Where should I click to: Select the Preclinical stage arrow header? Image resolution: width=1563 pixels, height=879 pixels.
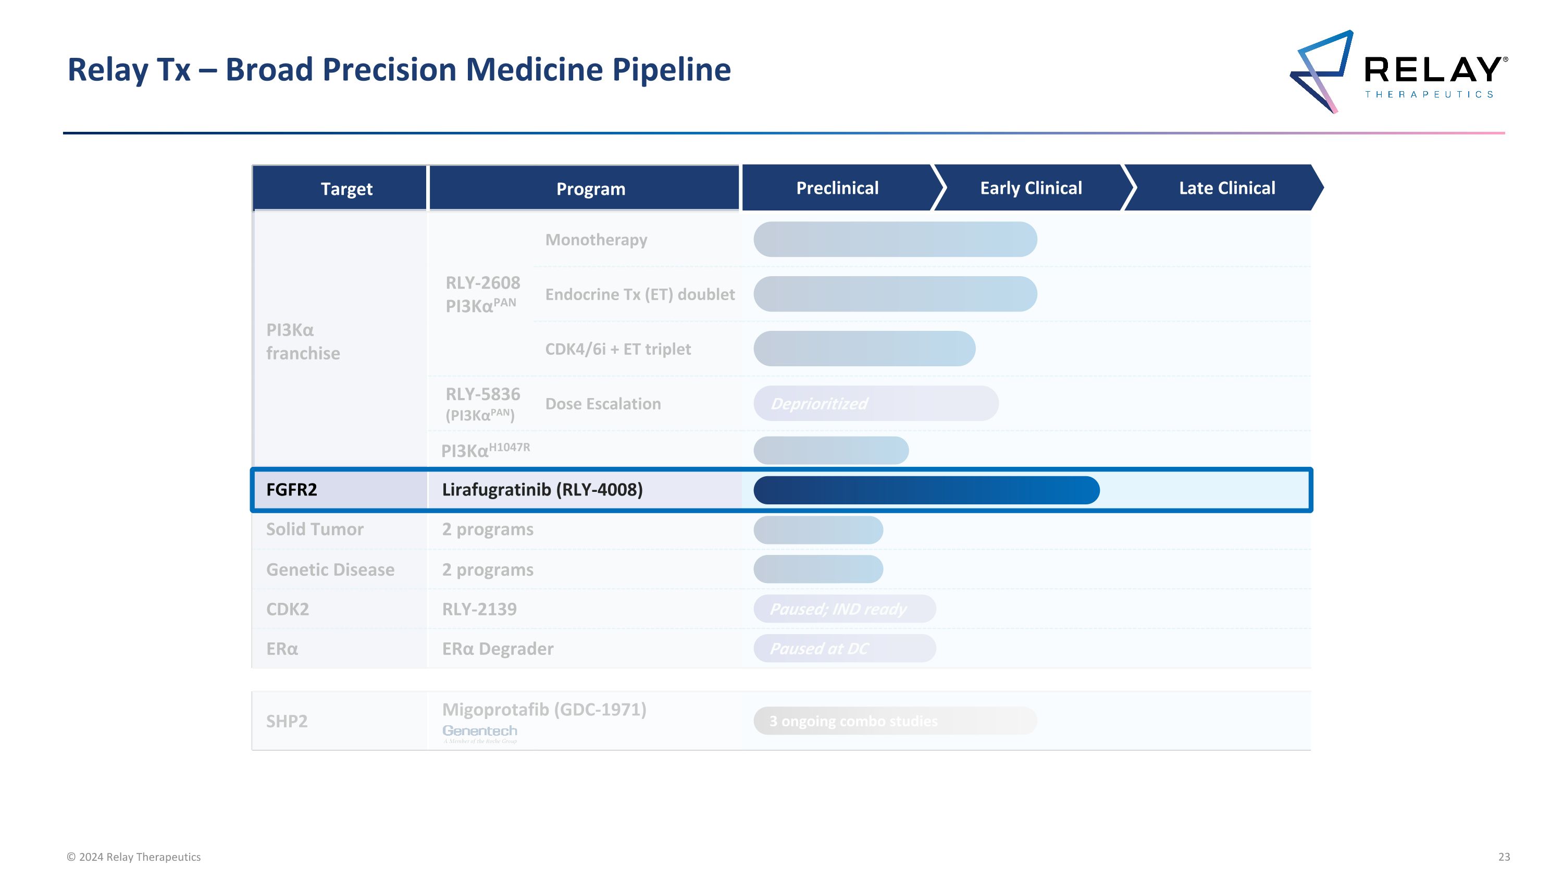point(837,188)
